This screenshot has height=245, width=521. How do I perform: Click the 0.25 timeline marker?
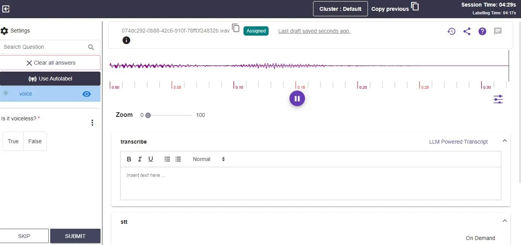coord(425,87)
